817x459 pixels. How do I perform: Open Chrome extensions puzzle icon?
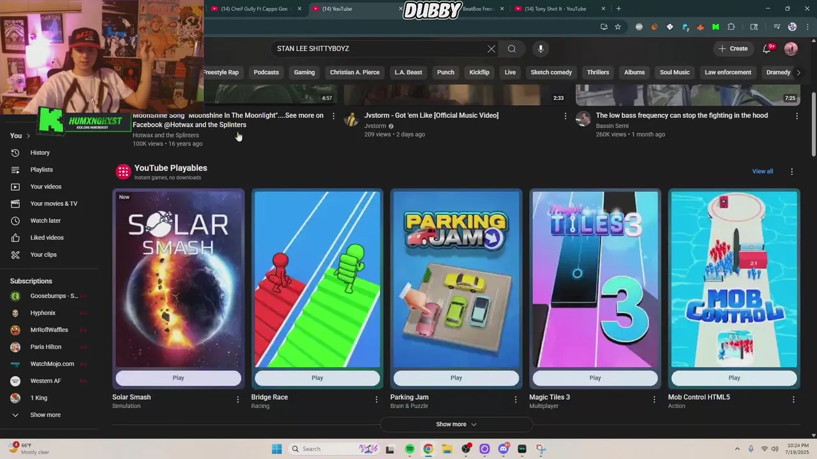(x=731, y=27)
